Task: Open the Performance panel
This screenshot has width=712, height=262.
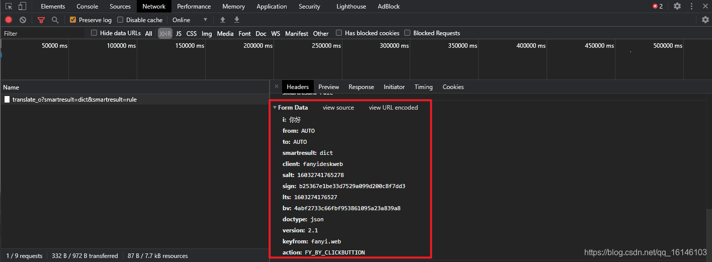Action: coord(194,6)
